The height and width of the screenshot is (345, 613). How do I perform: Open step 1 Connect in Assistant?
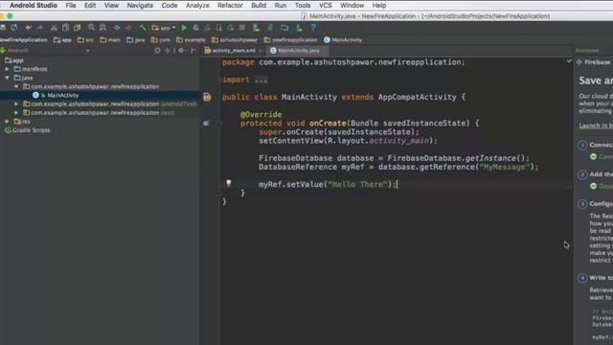pyautogui.click(x=596, y=145)
